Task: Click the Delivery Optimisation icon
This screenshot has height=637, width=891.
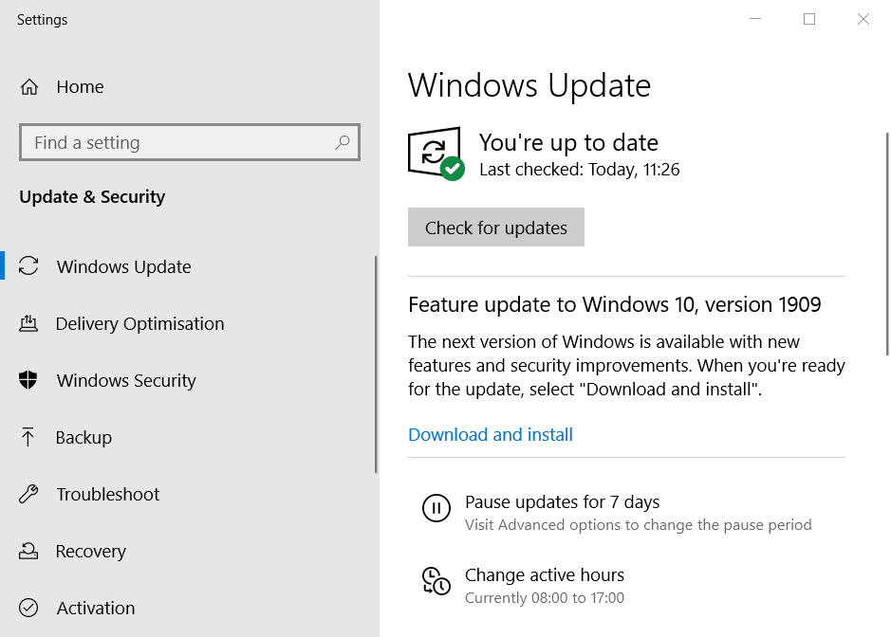Action: click(30, 323)
